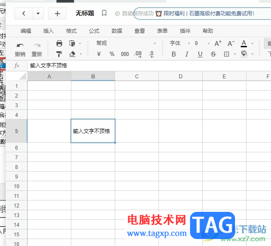Viewport: 271px width, 246px height.
Task: Click the cell borders icon
Action: pos(226,54)
